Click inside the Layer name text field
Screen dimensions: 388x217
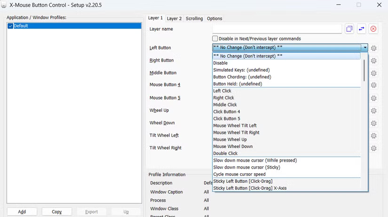point(277,29)
